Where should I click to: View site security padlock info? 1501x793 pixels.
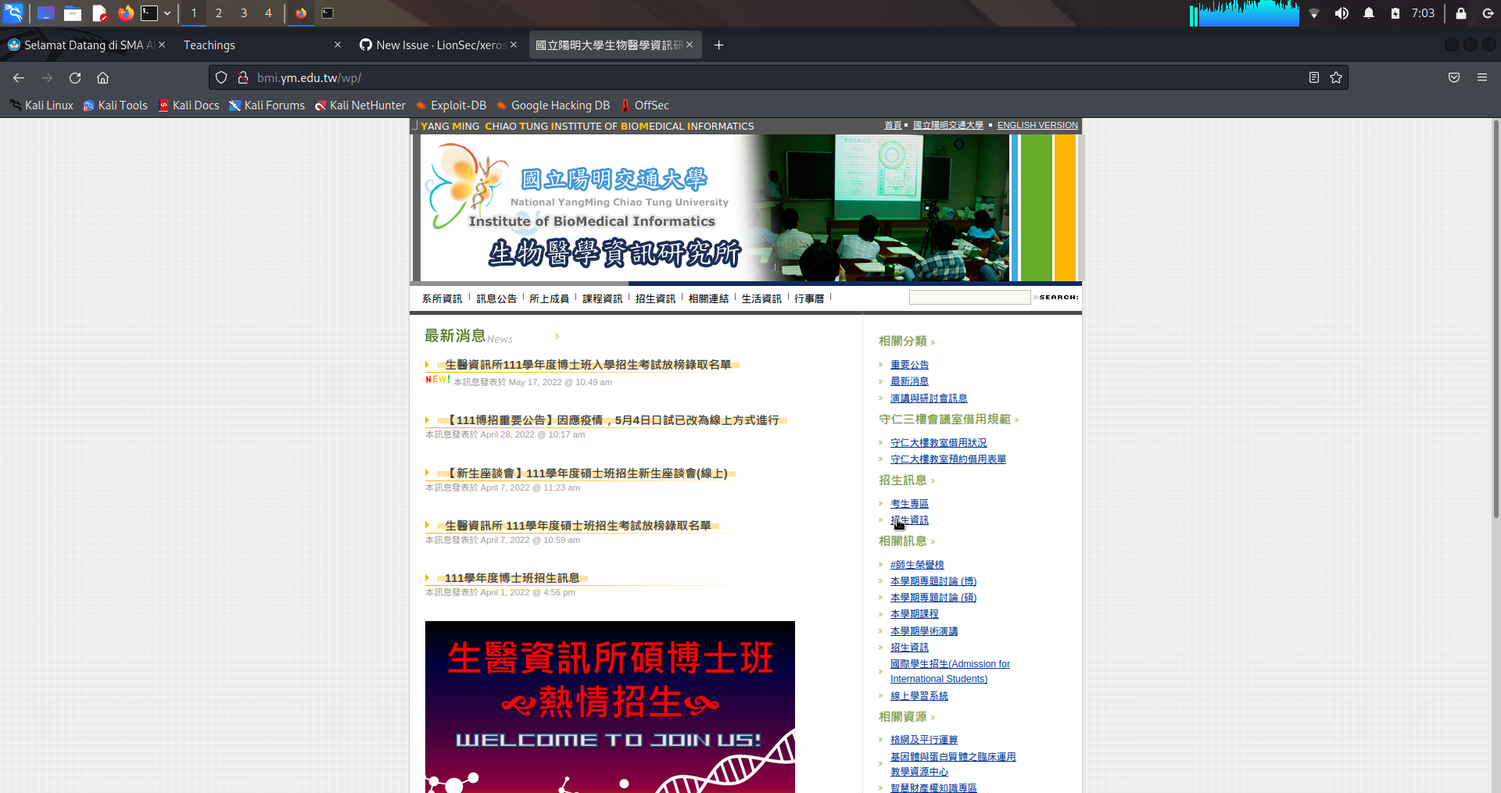pyautogui.click(x=243, y=78)
